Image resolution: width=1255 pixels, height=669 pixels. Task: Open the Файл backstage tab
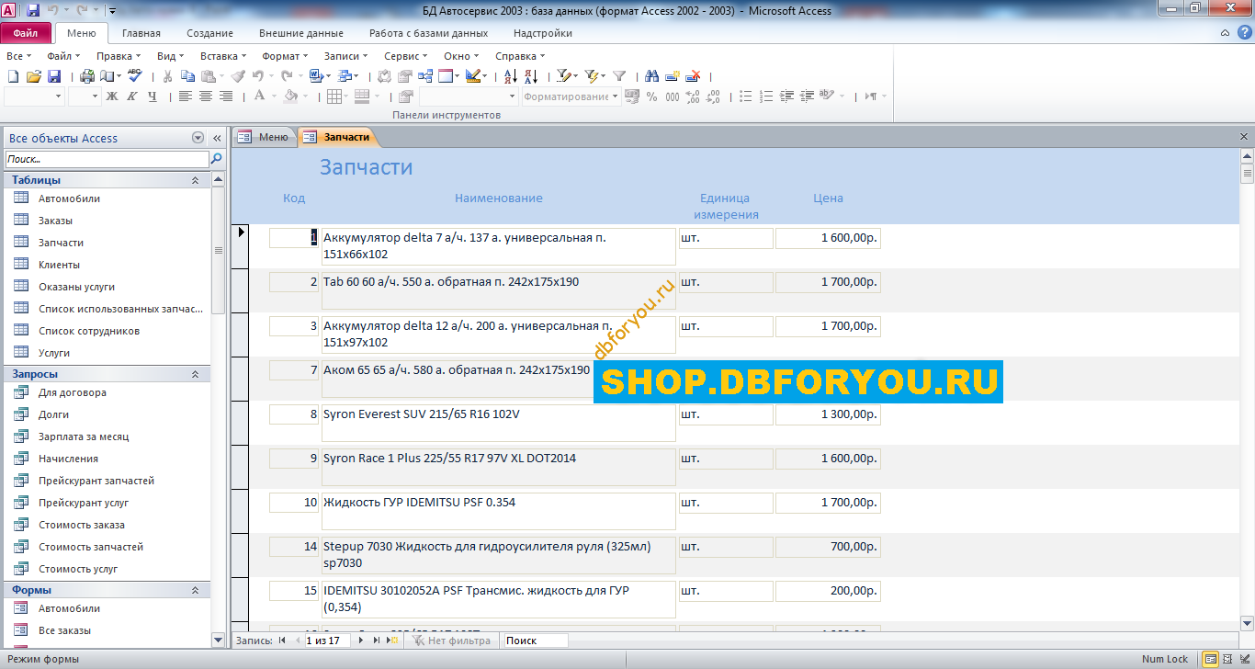coord(26,33)
